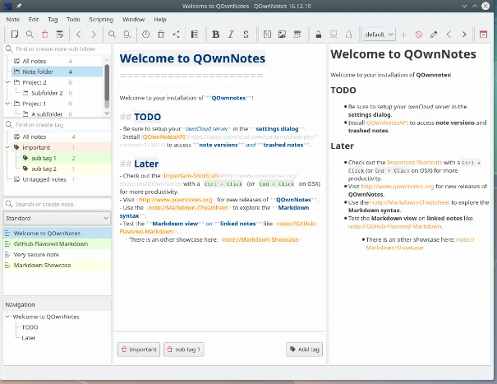
Task: Open http://www.qownnotes.org link in preview
Action: click(x=397, y=187)
